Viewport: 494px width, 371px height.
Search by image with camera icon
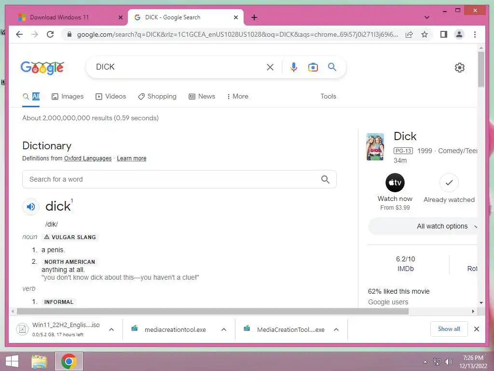tap(313, 67)
